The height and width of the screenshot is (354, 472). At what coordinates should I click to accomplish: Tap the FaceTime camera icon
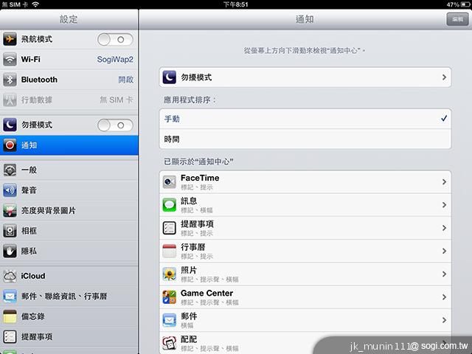click(x=170, y=182)
